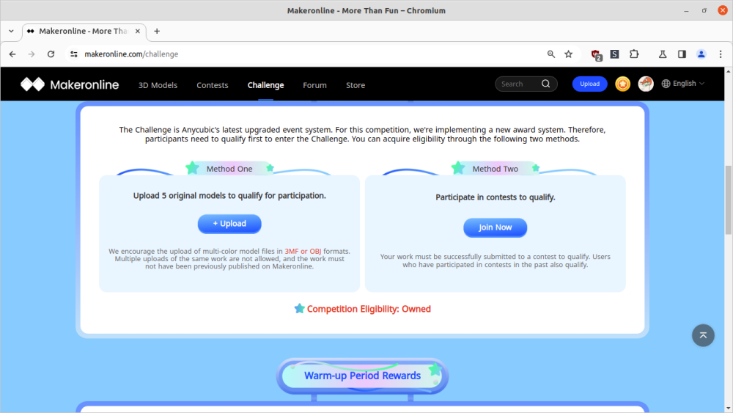This screenshot has width=733, height=413.
Task: Click the Method One label
Action: tap(229, 169)
